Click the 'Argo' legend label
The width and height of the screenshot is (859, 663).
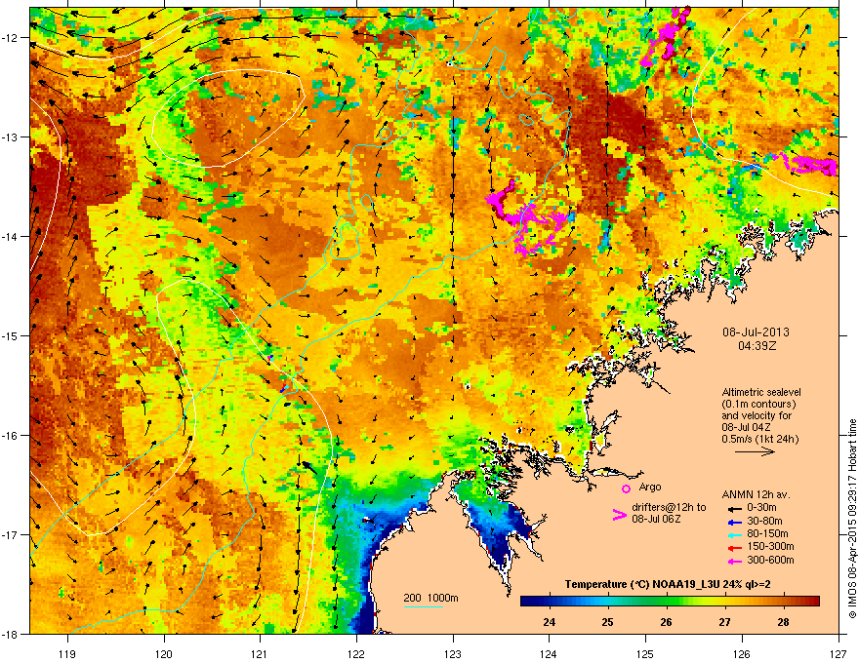650,487
